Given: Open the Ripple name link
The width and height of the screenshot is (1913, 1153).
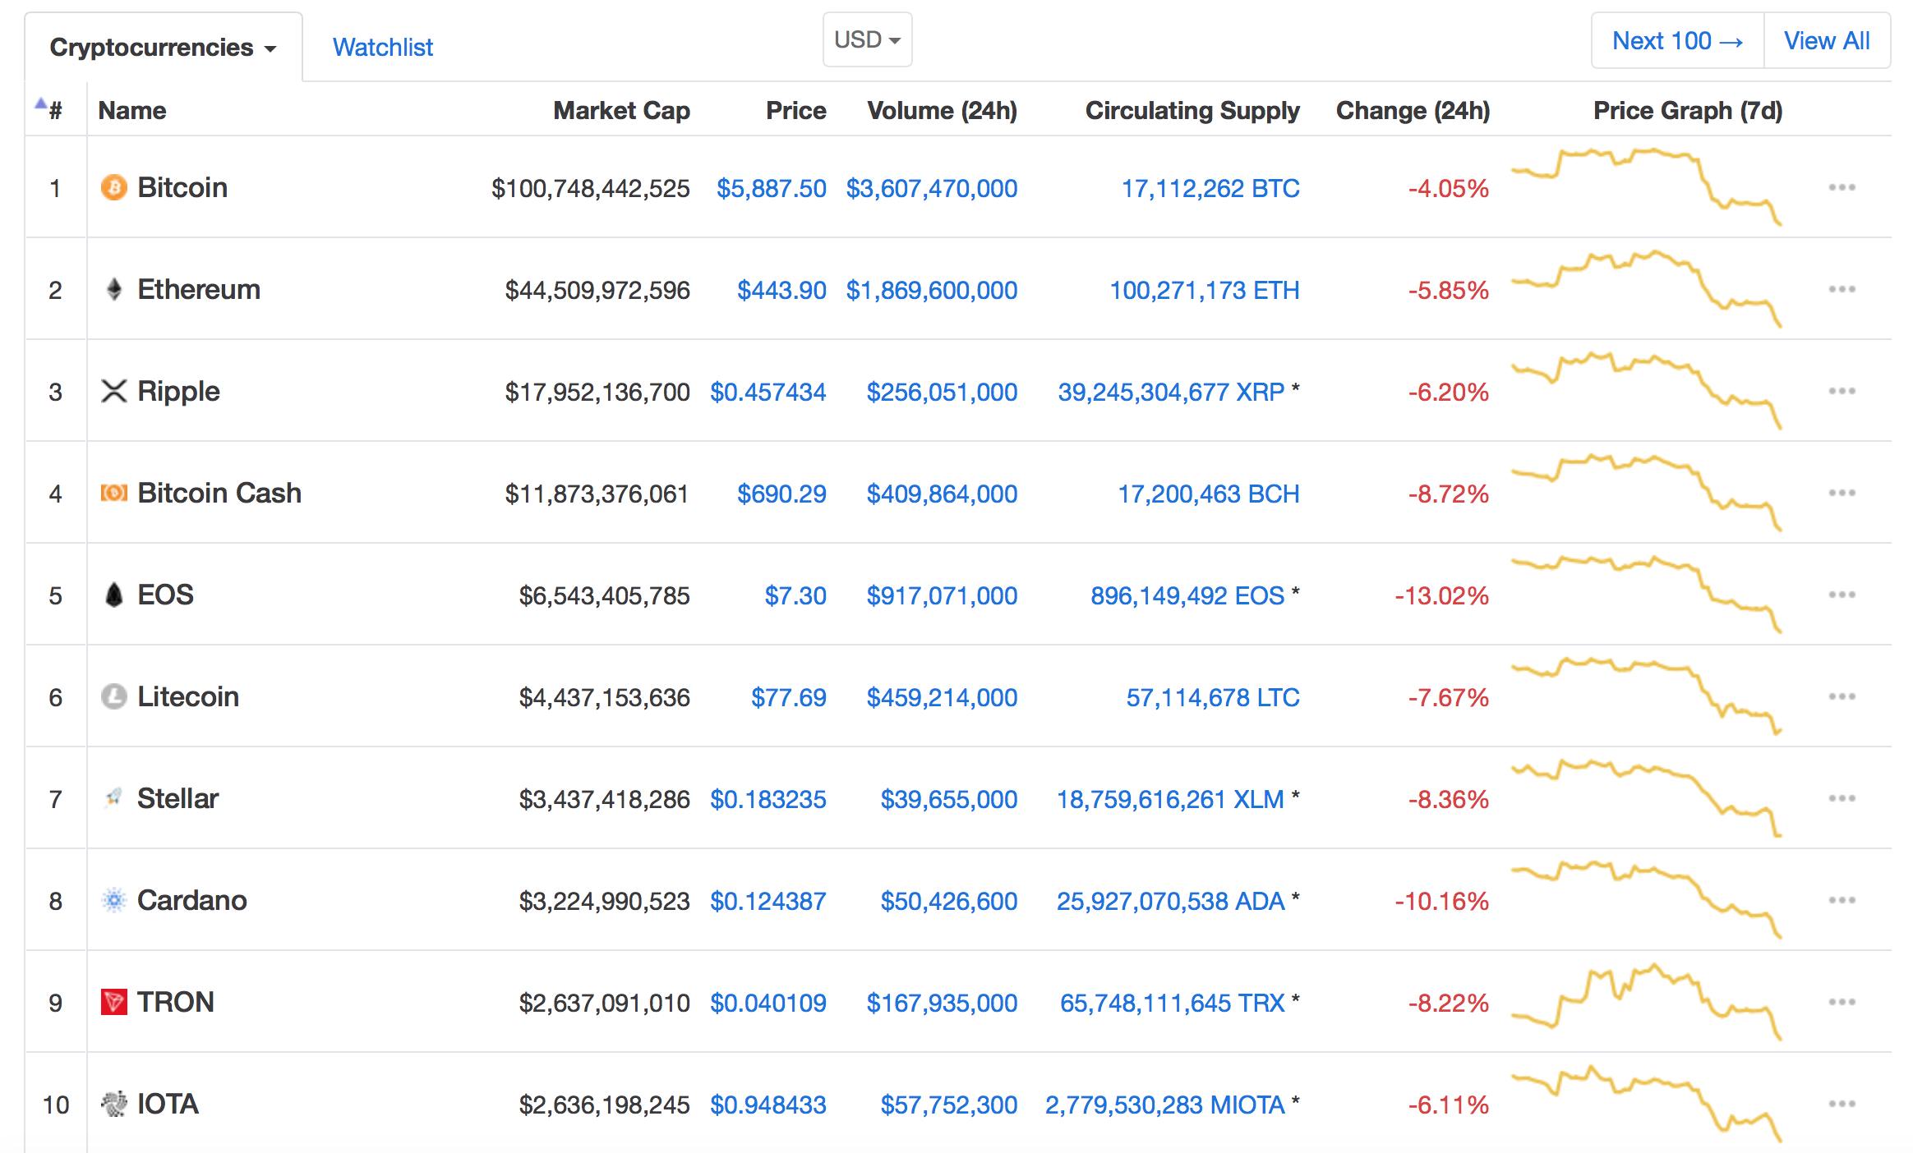Looking at the screenshot, I should click(178, 391).
